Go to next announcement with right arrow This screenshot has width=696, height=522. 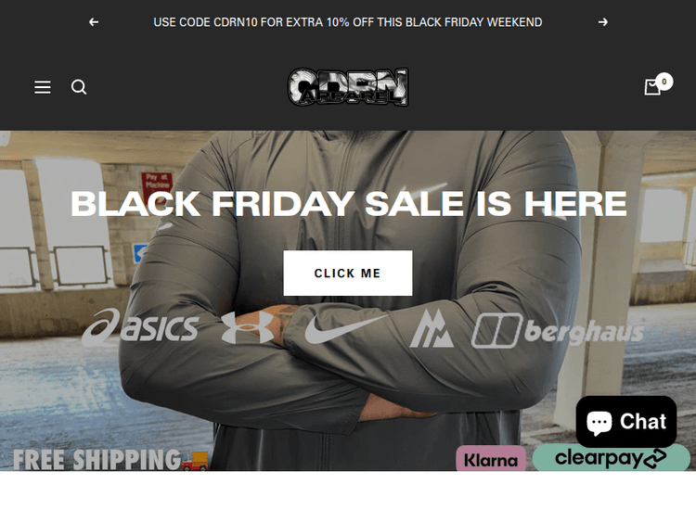click(603, 22)
